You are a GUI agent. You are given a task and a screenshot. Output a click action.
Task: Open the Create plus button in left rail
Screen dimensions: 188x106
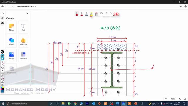pyautogui.click(x=3, y=23)
